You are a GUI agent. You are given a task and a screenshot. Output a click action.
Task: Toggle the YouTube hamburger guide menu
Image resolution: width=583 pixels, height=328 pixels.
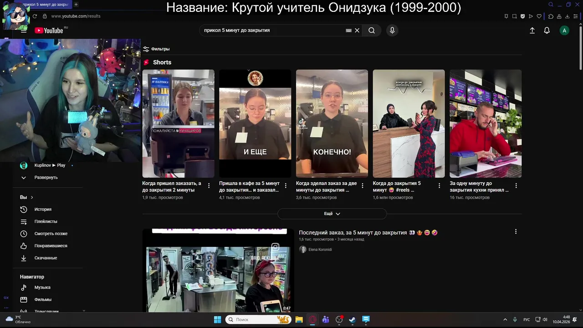(x=24, y=31)
